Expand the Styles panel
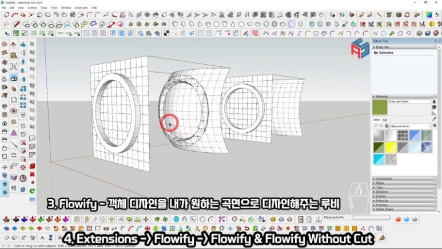Viewport: 442px width, 249px height. (x=404, y=183)
